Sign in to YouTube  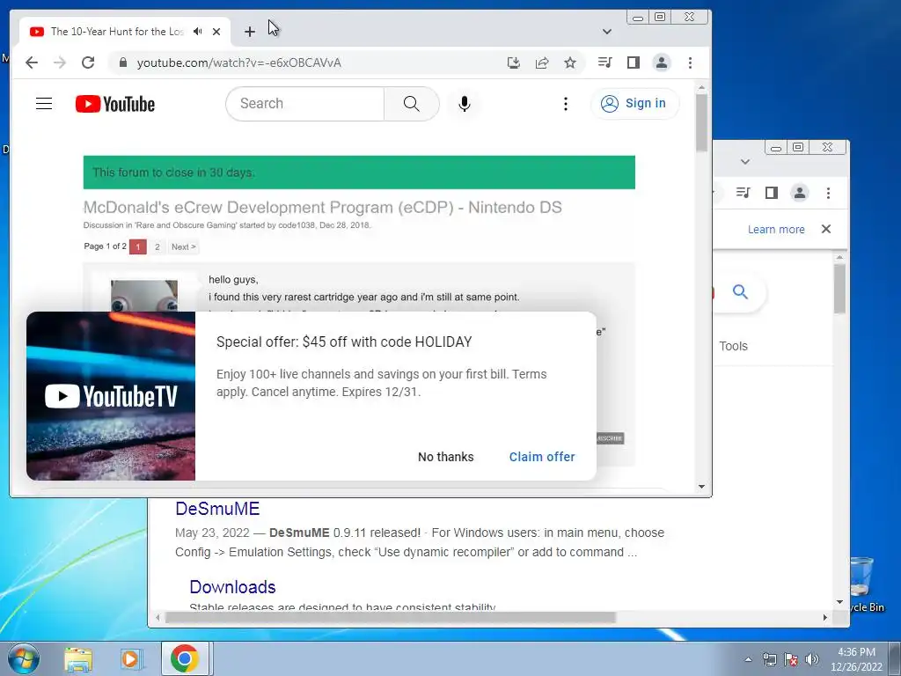[634, 104]
